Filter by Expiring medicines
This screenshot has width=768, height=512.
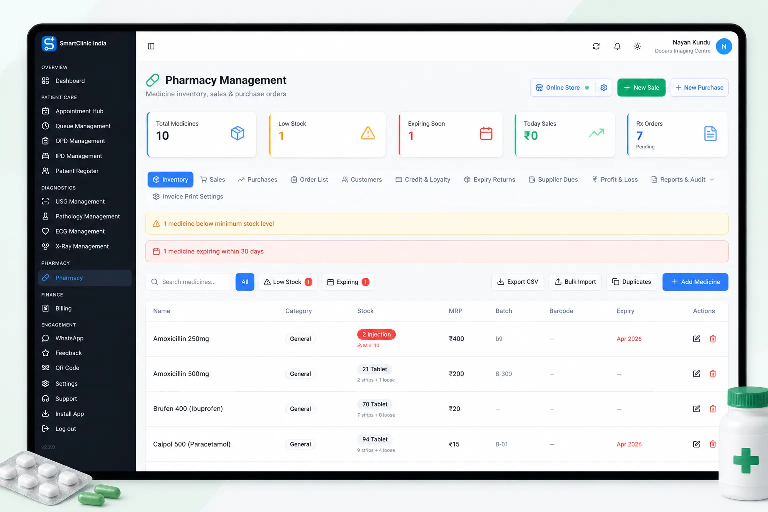(348, 282)
